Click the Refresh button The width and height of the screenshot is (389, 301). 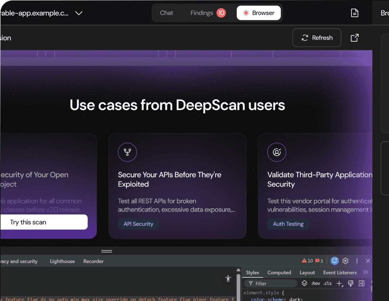317,38
